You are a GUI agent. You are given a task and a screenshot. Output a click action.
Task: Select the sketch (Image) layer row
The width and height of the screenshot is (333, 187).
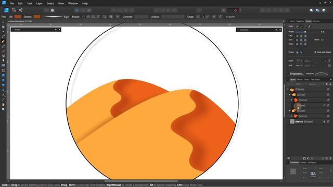(x=309, y=122)
